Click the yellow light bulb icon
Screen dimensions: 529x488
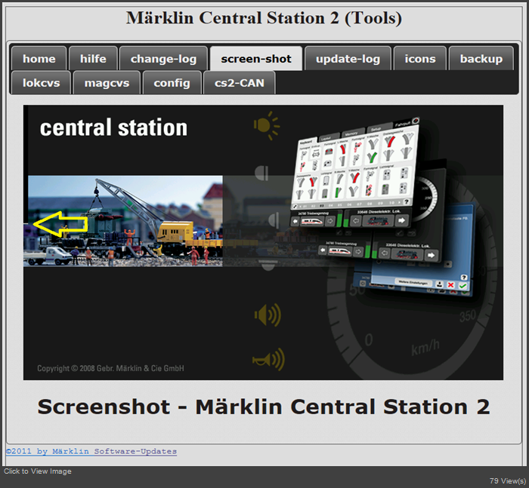267,126
